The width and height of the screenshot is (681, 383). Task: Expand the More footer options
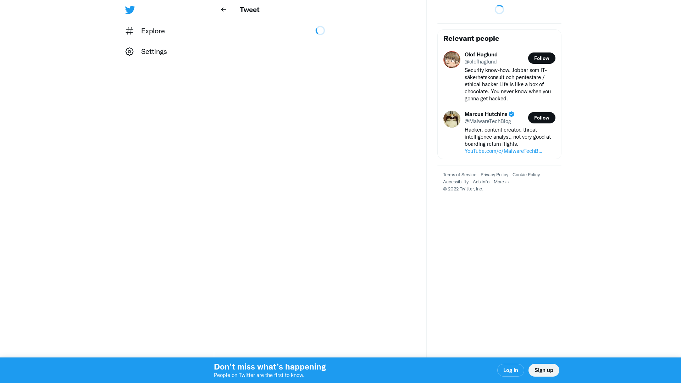click(501, 182)
